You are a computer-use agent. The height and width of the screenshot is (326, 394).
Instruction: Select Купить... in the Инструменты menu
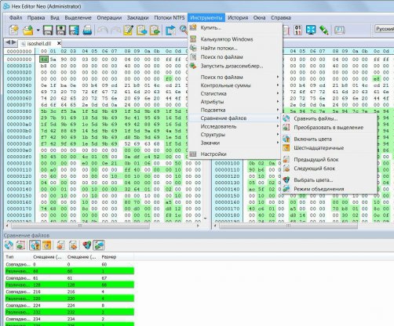click(x=235, y=27)
